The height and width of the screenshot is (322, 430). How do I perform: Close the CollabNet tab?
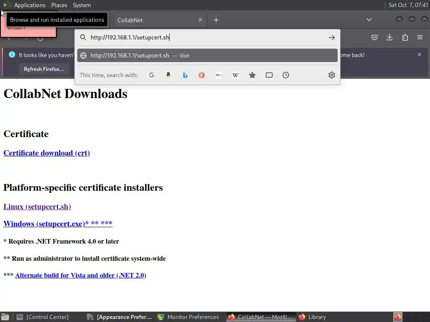click(200, 20)
